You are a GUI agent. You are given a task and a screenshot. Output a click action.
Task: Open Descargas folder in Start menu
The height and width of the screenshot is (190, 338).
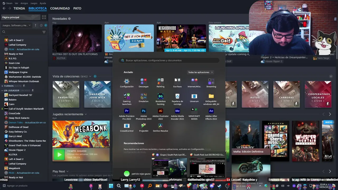tap(144, 83)
